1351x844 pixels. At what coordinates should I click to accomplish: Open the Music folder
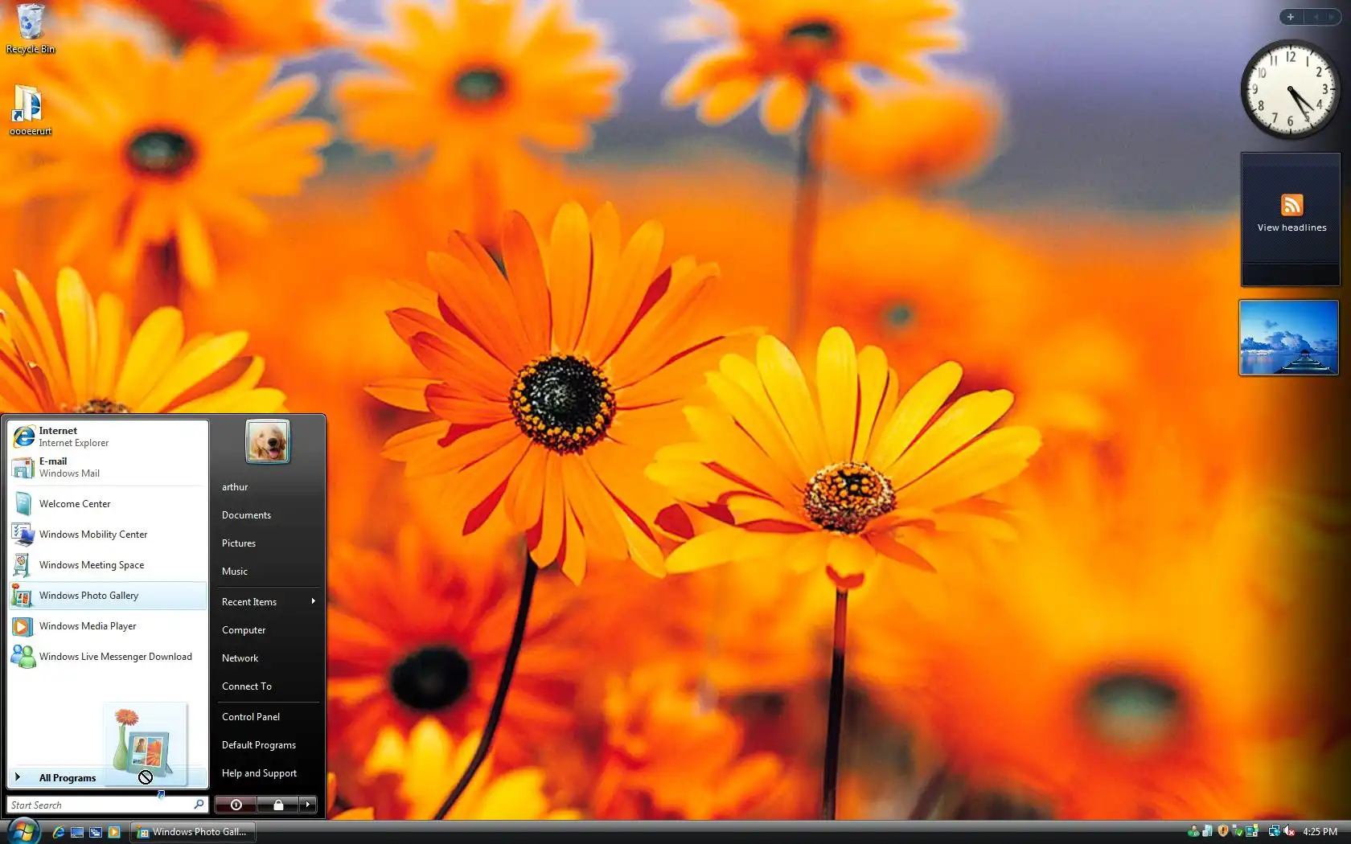[268, 572]
